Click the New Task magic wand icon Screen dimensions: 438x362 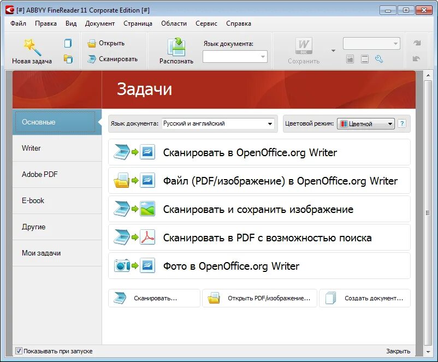click(32, 47)
